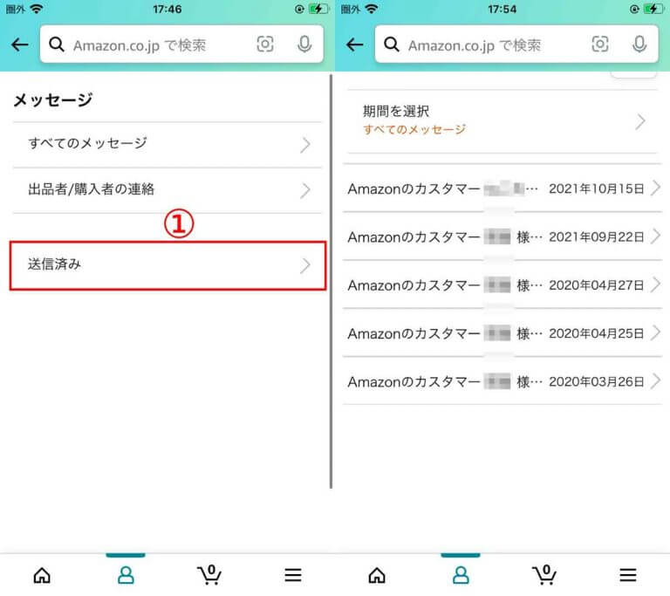Tap the back arrow on the right screen
Viewport: 670px width, 596px height.
(x=354, y=45)
